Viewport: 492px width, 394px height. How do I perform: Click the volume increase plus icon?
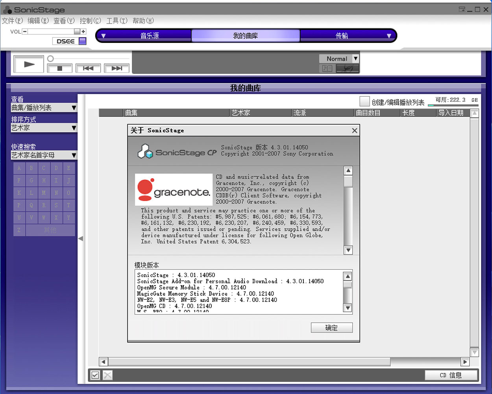(83, 31)
